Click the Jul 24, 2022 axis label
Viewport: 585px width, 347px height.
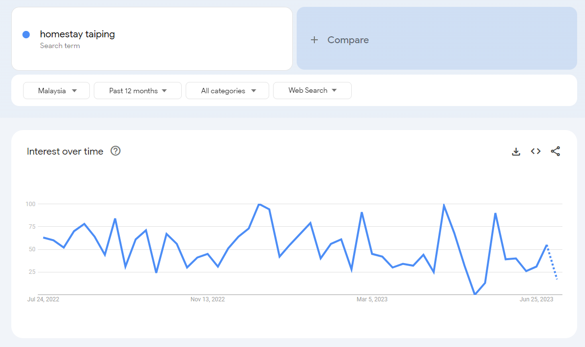tap(43, 299)
